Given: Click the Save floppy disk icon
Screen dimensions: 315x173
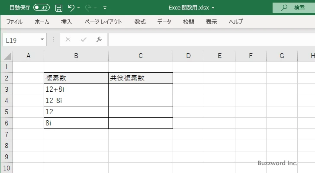Looking at the screenshot, I should point(59,8).
